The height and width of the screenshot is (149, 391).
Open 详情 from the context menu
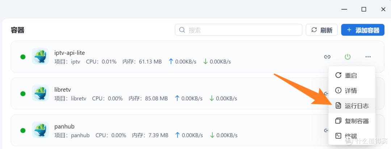coord(351,91)
